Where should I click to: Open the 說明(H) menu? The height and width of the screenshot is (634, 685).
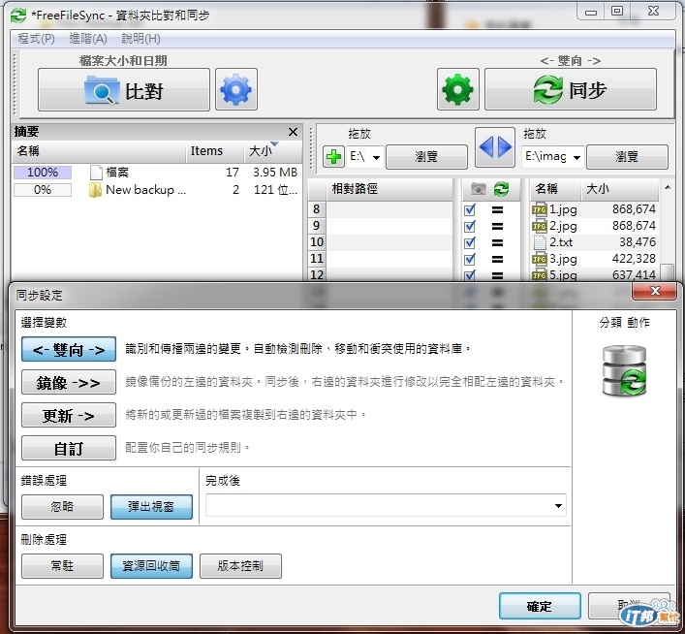click(x=140, y=39)
